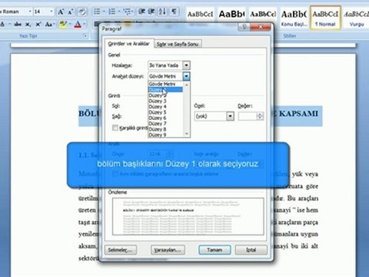Select Düzey 3 in outline list
Viewport: 369px width, 277px height.
[x=165, y=101]
